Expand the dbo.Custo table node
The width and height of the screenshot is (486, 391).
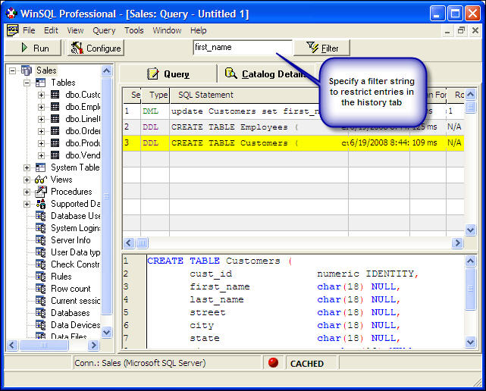tap(41, 95)
